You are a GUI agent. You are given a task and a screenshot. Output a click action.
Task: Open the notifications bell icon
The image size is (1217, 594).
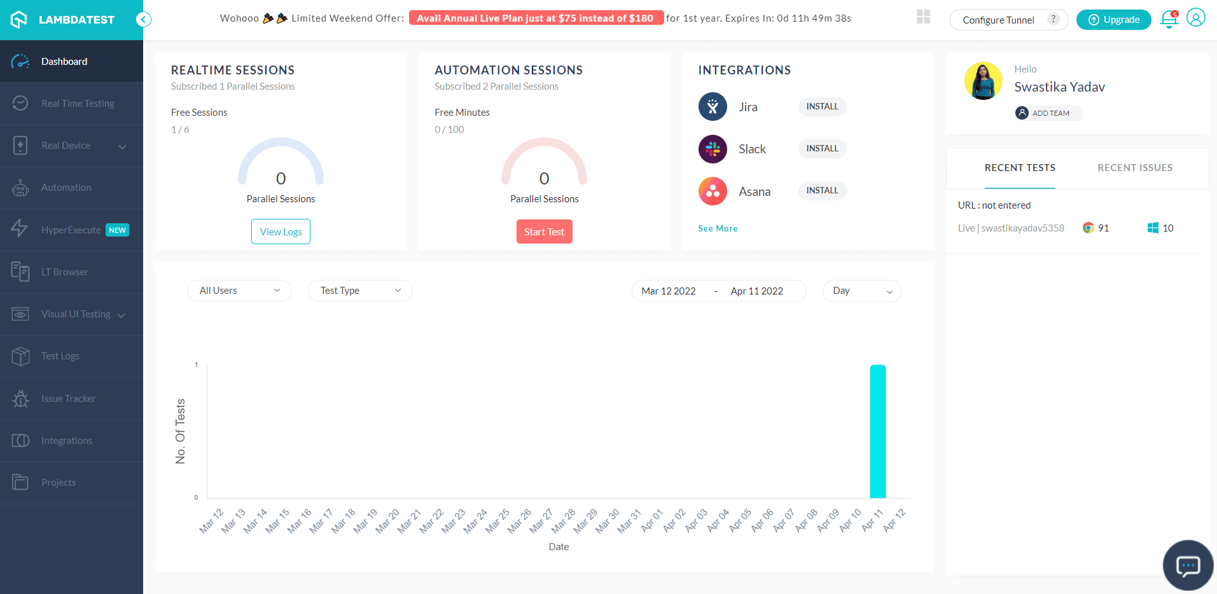[x=1169, y=19]
